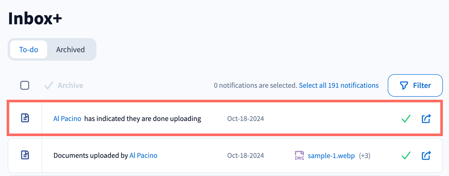Archive the Documents uploaded notification
Screen dimensions: 449x176
pos(406,156)
